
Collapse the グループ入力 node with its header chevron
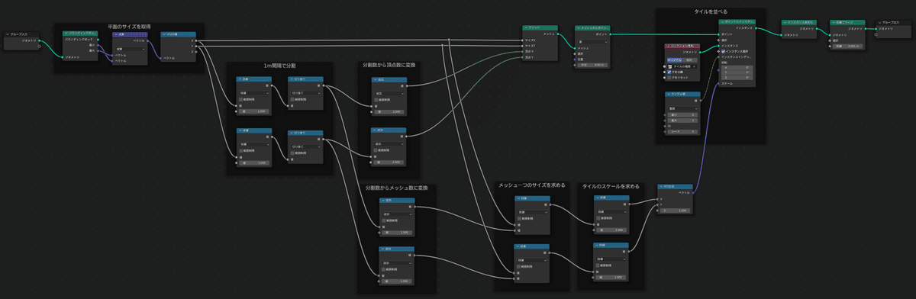[x=8, y=34]
